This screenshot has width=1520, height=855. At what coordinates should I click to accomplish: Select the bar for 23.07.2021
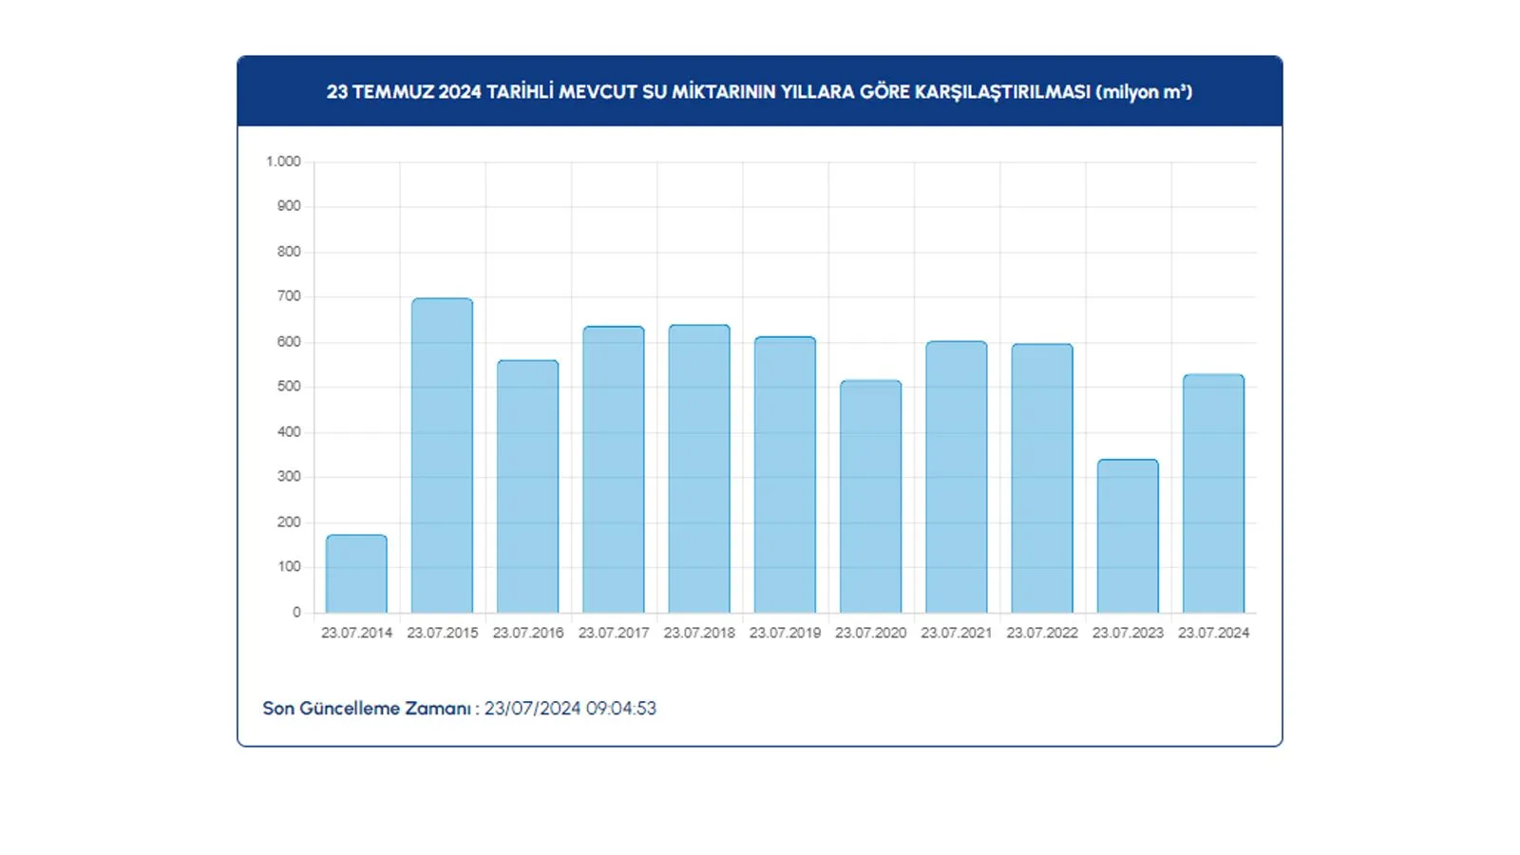(957, 477)
